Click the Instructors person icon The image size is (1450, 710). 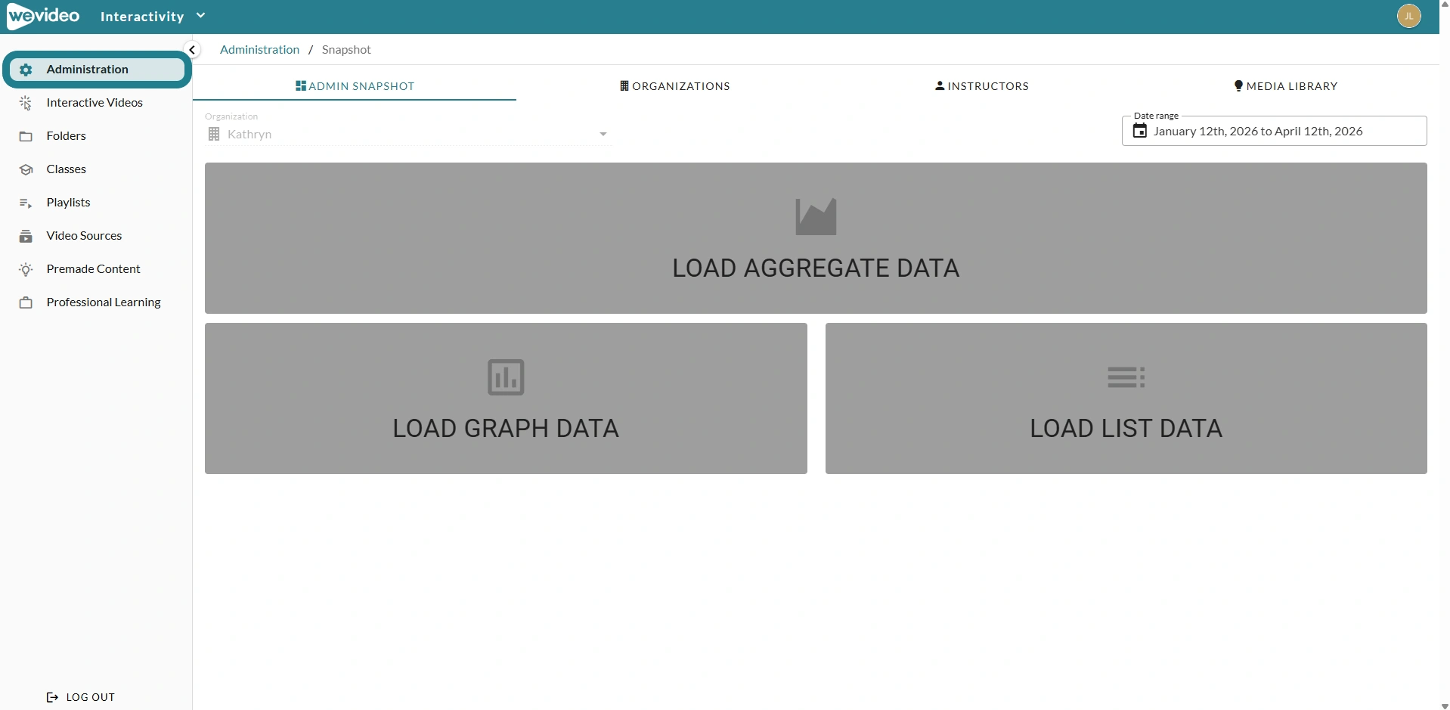(940, 86)
